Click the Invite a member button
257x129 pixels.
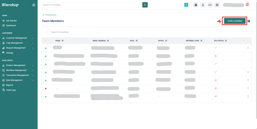pos(235,21)
